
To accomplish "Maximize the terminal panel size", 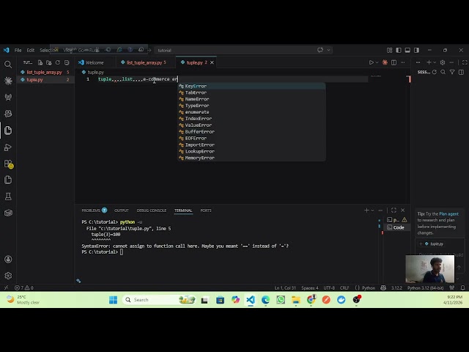I will [394, 210].
